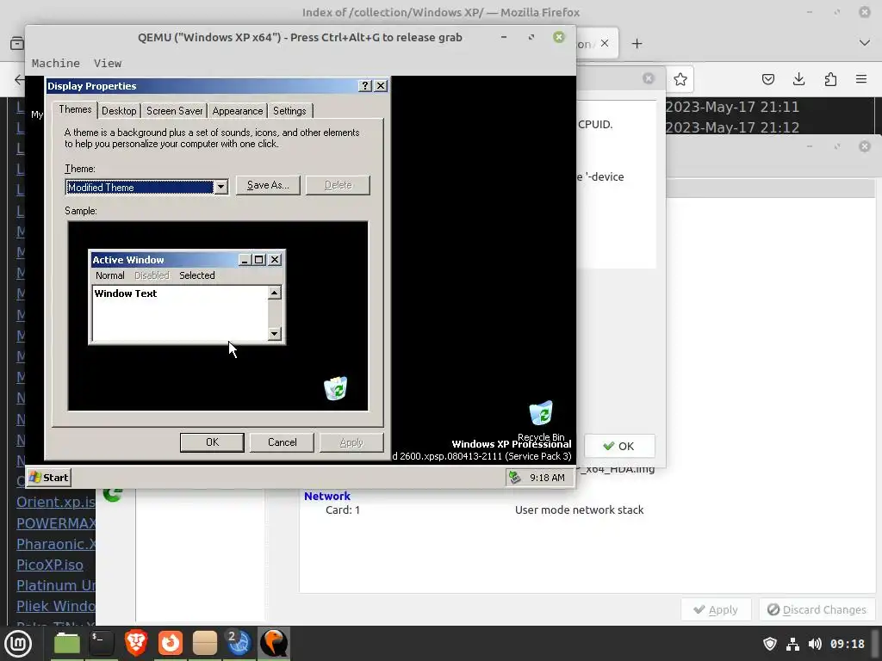The height and width of the screenshot is (661, 882).
Task: Expand the Theme dropdown arrow
Action: click(221, 187)
